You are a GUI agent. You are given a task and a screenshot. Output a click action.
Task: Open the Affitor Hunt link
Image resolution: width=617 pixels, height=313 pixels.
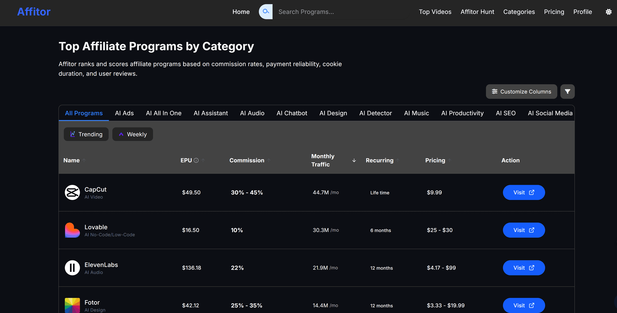[x=477, y=12]
